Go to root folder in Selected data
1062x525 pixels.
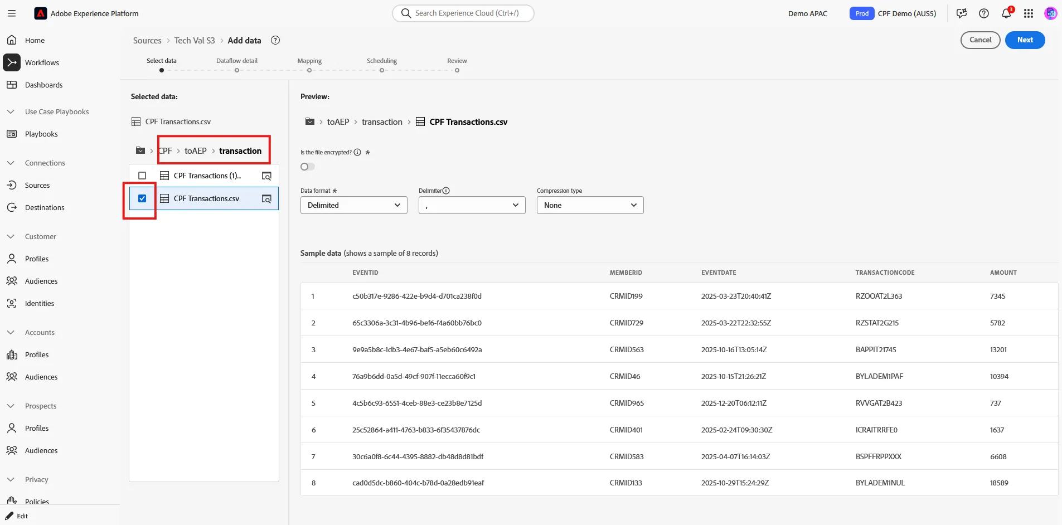click(140, 150)
